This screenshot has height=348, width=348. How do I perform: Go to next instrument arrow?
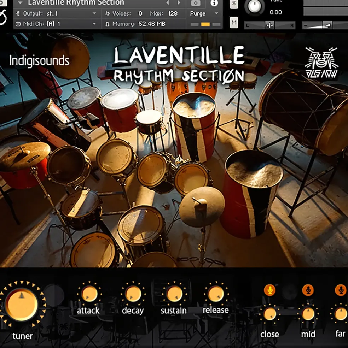click(179, 3)
